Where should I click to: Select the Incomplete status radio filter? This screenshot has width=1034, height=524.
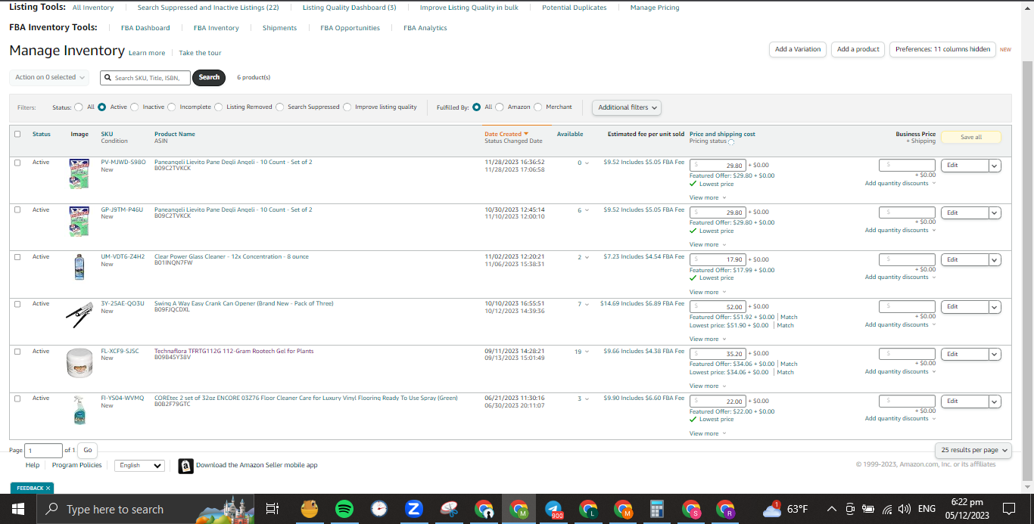coord(172,107)
